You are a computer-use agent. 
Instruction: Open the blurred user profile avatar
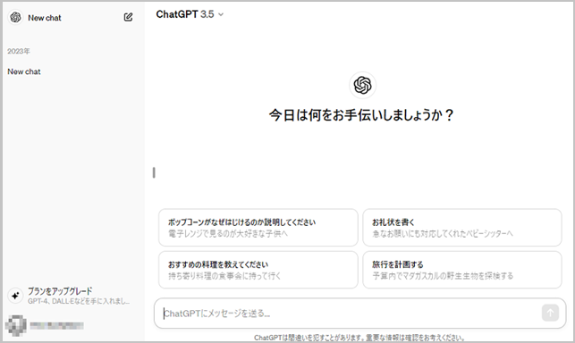click(x=16, y=325)
